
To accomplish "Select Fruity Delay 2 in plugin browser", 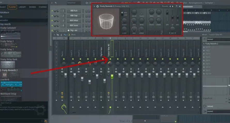I will [x=7, y=41].
